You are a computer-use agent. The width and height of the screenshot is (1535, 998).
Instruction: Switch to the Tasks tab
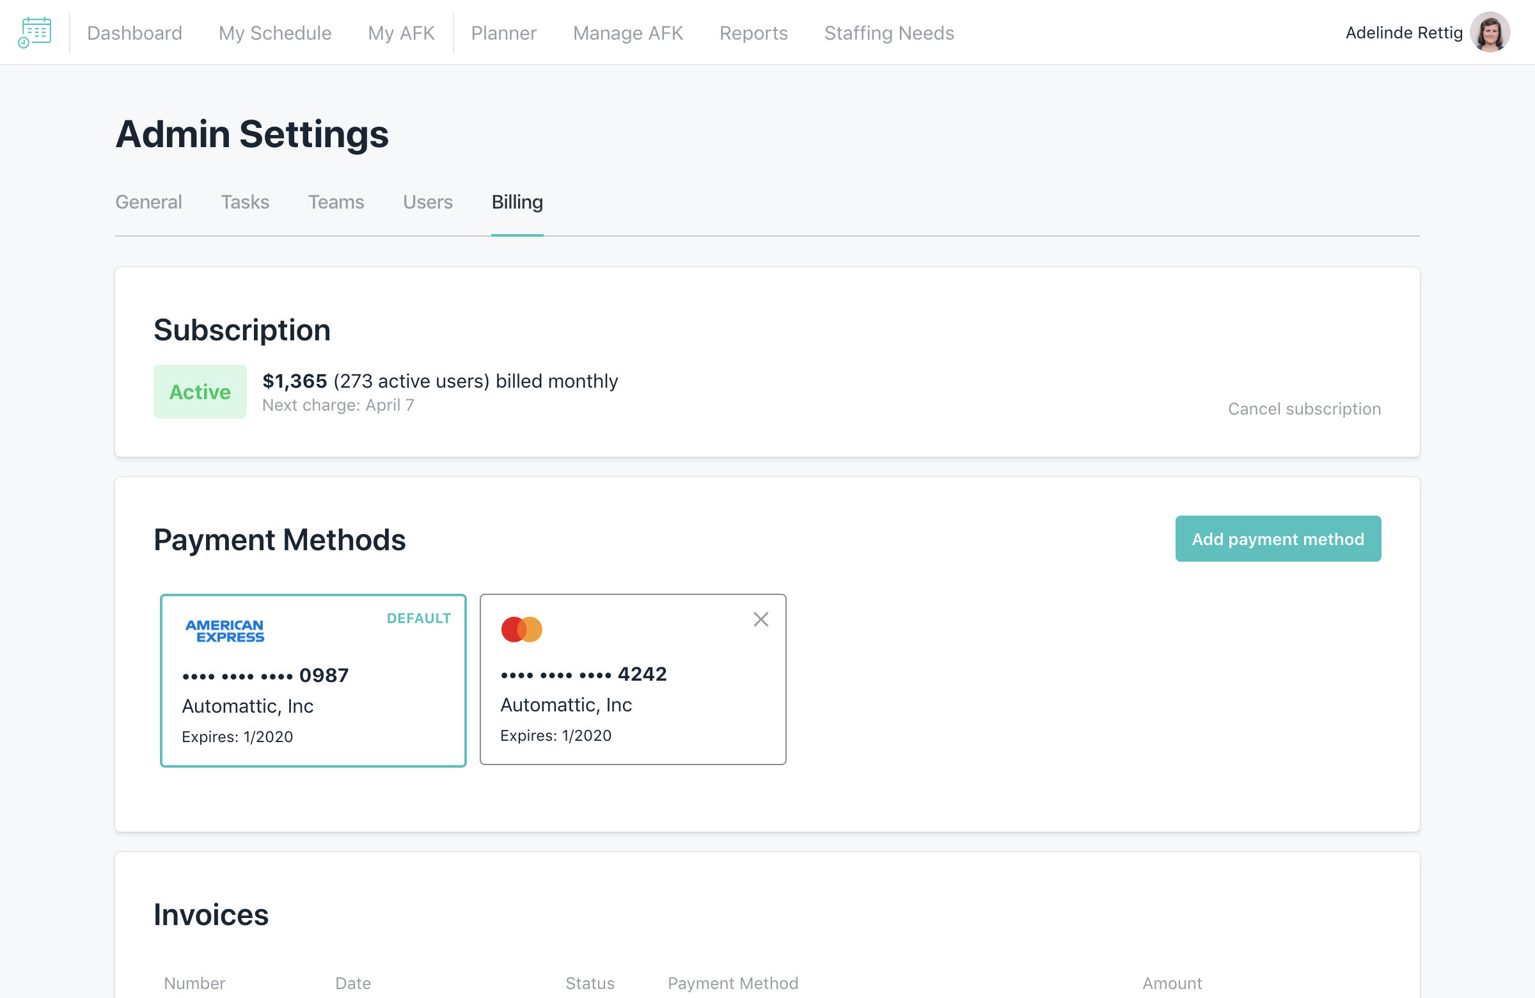coord(245,202)
